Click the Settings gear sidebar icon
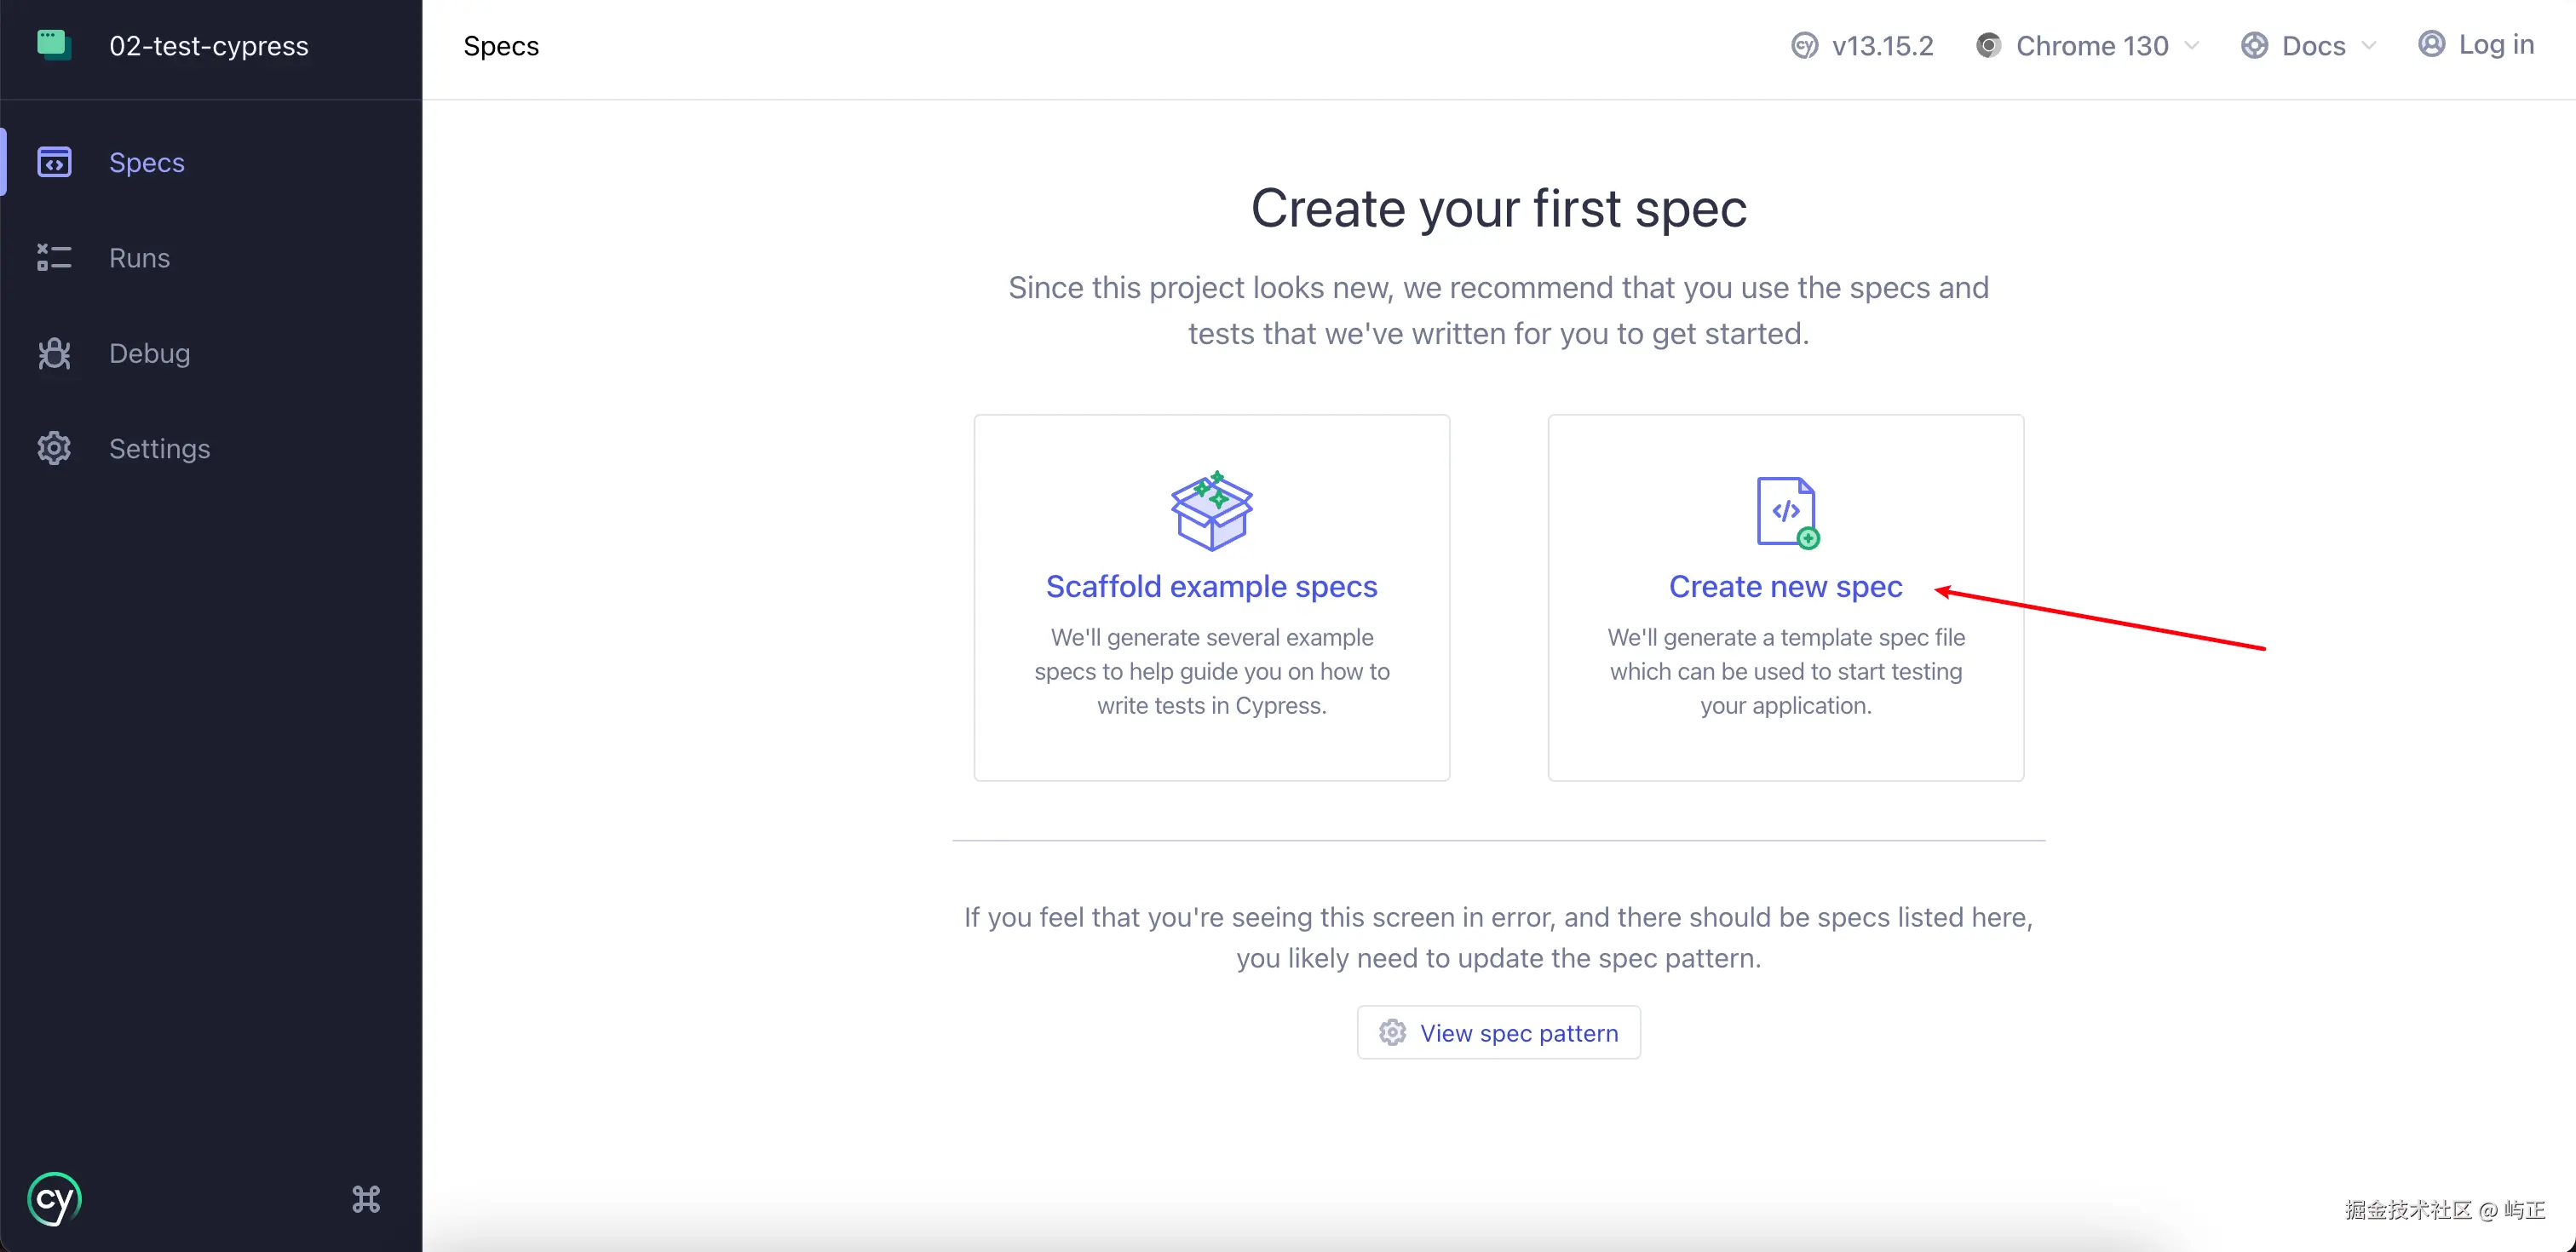 (x=54, y=448)
